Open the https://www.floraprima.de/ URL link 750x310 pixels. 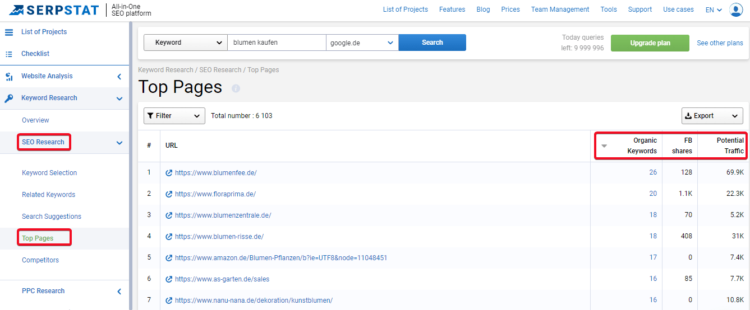[215, 194]
